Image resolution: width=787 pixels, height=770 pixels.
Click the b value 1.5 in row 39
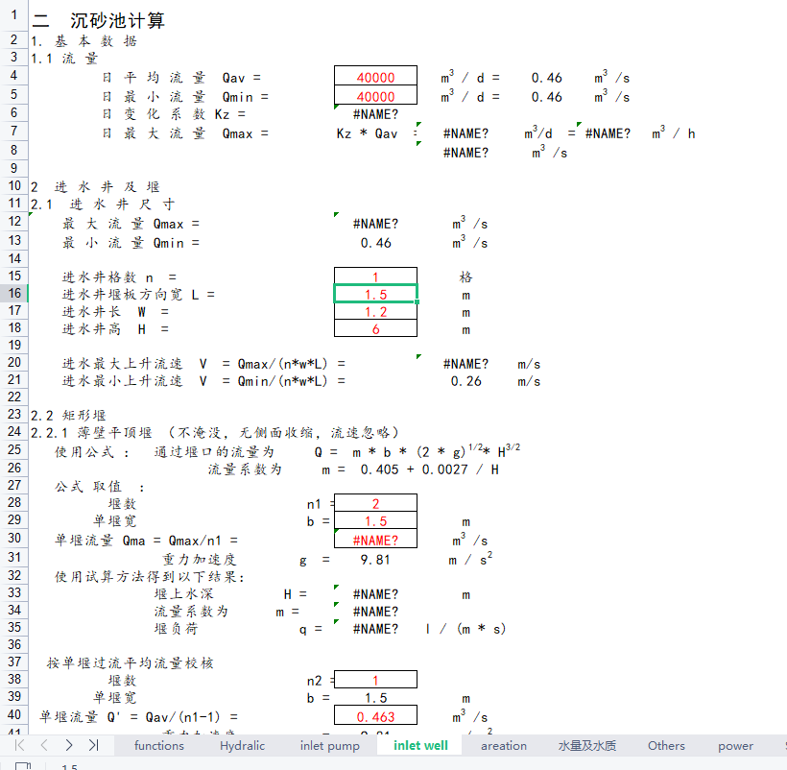coord(375,698)
